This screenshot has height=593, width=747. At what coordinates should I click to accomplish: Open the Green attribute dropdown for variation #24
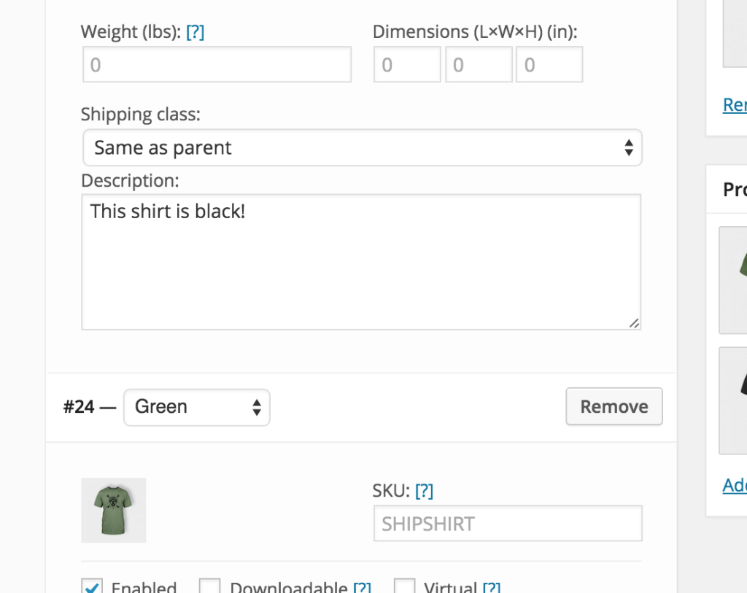tap(196, 407)
